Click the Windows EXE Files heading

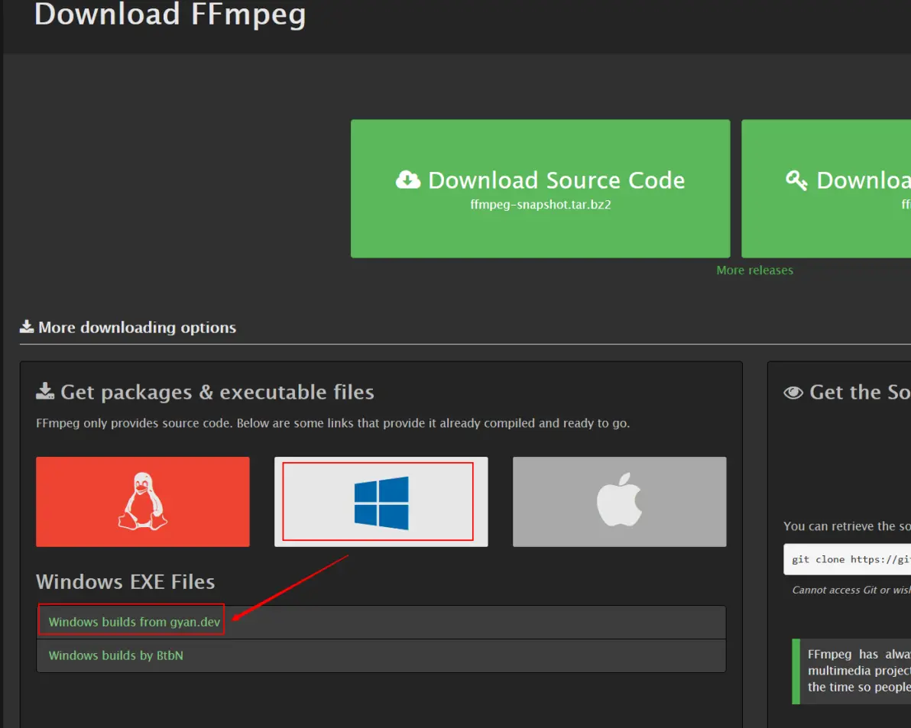tap(125, 581)
